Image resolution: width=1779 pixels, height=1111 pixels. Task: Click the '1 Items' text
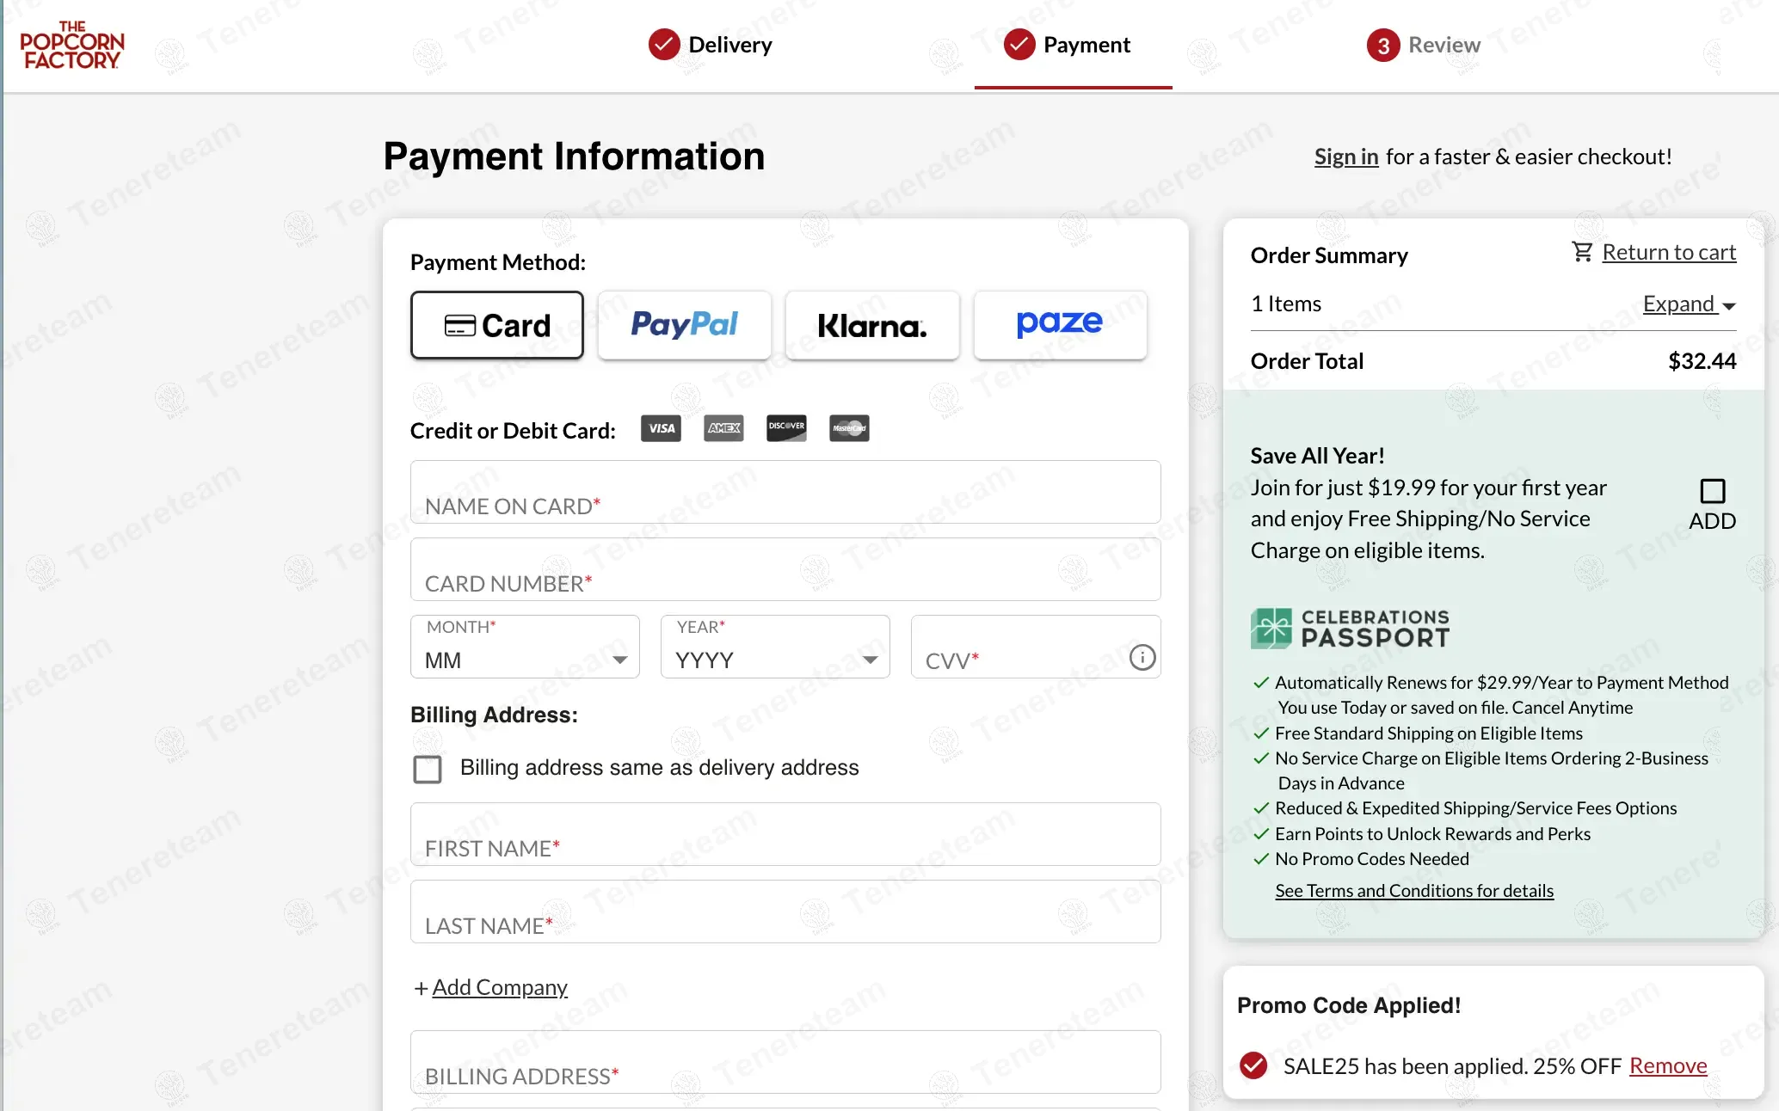(x=1286, y=304)
